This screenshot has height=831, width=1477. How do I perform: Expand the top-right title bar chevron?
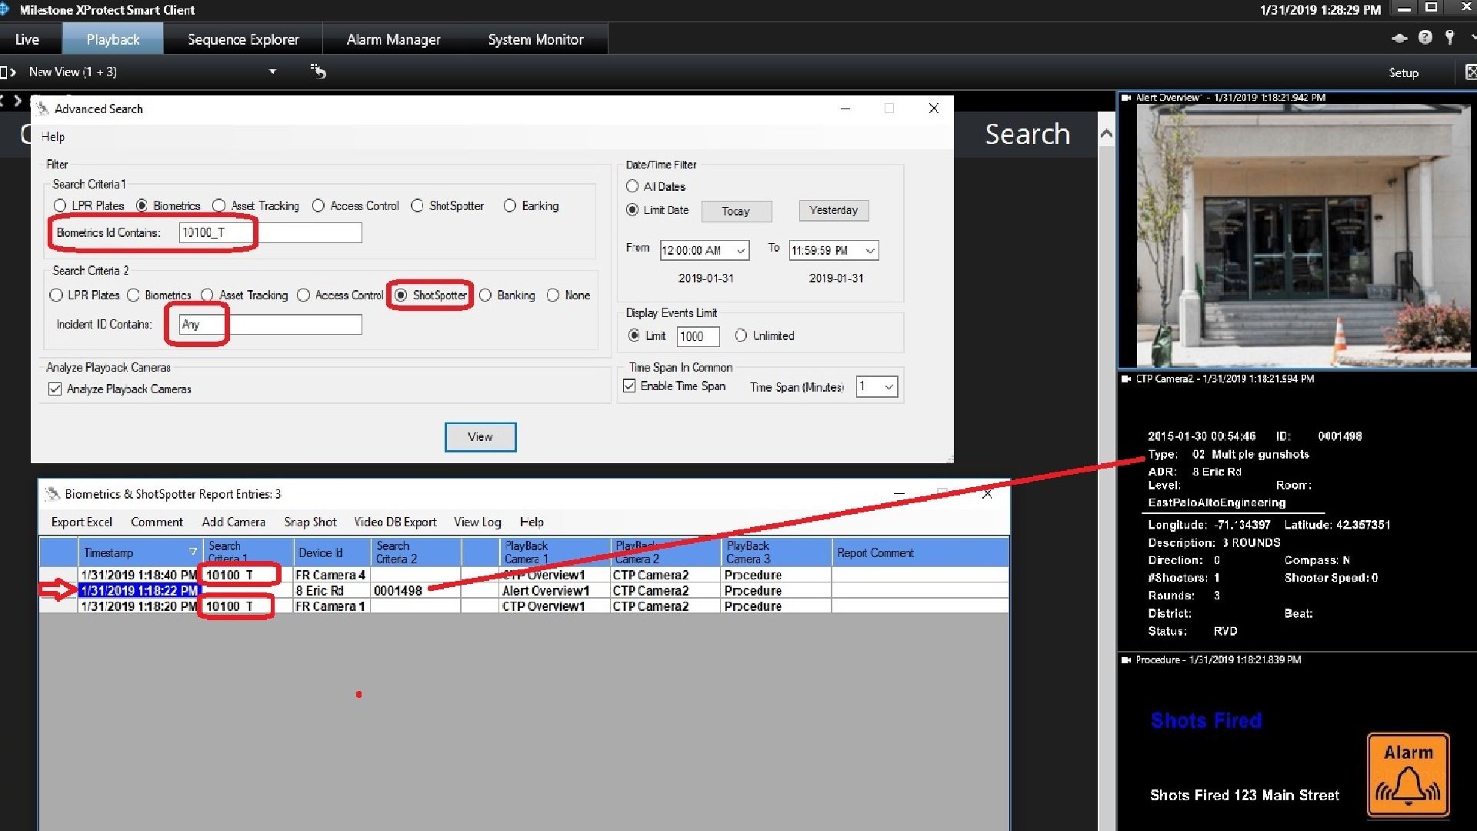pyautogui.click(x=1472, y=38)
